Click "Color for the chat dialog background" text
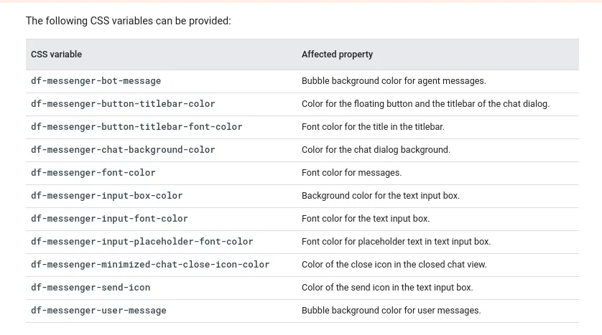 tap(376, 150)
